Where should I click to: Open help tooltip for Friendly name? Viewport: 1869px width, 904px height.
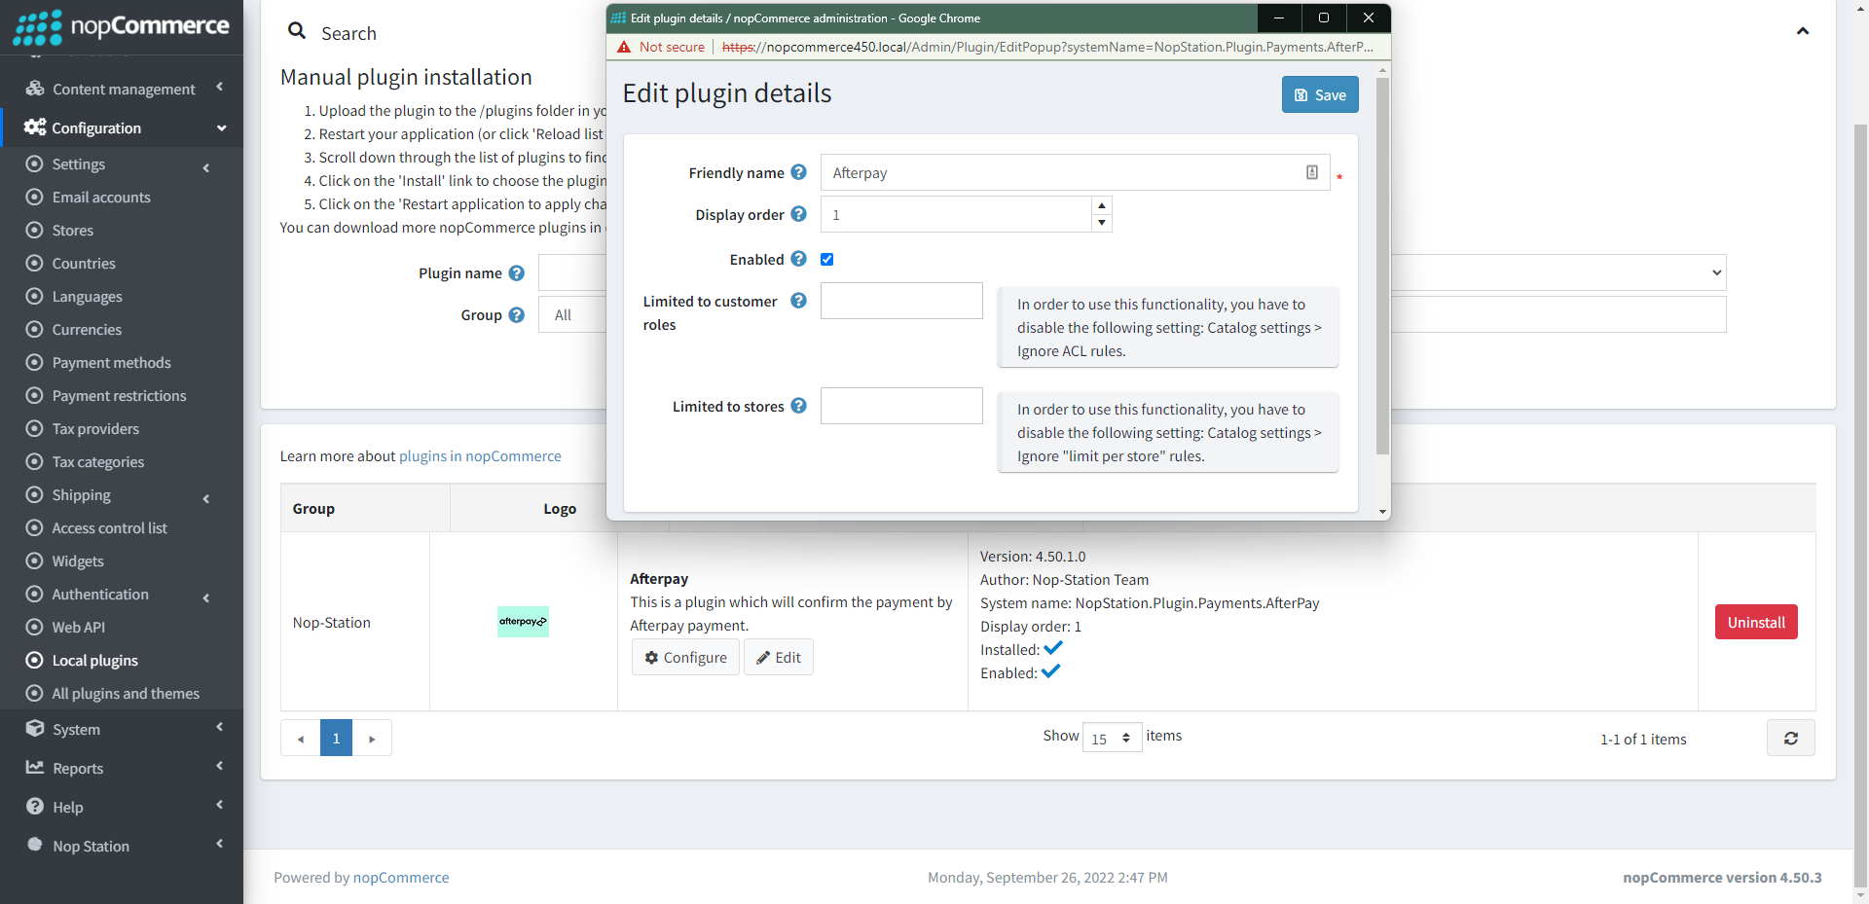(798, 172)
